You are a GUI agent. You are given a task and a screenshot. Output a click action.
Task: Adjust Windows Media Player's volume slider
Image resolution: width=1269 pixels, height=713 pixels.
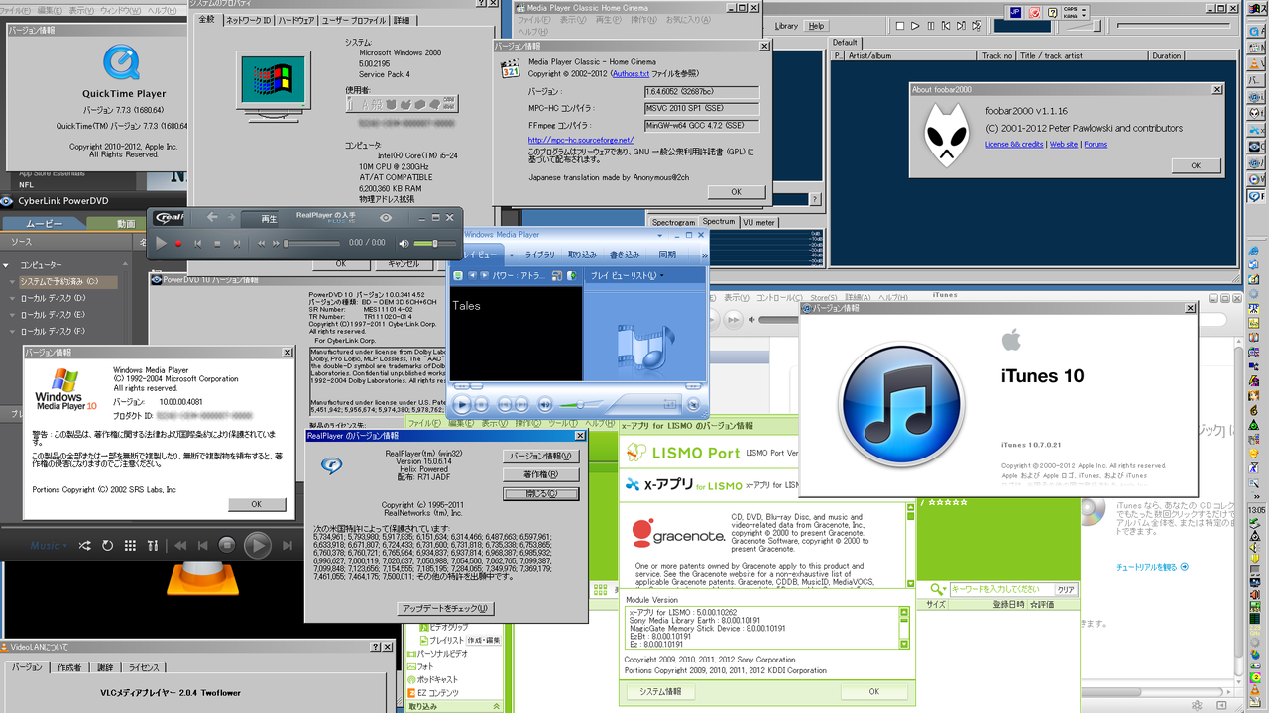click(x=582, y=404)
